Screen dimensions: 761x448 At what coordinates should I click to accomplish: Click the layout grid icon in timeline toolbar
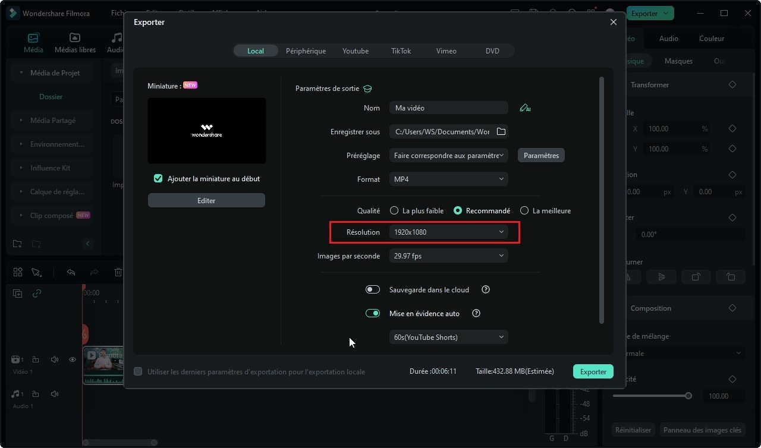pos(18,272)
